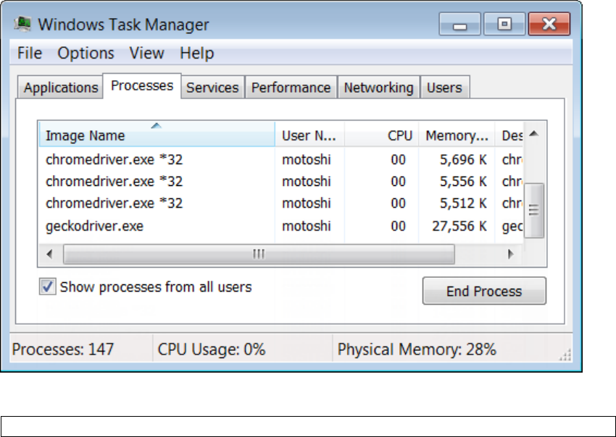Click the vertical scrollbar thumb
The image size is (616, 437).
click(x=534, y=210)
